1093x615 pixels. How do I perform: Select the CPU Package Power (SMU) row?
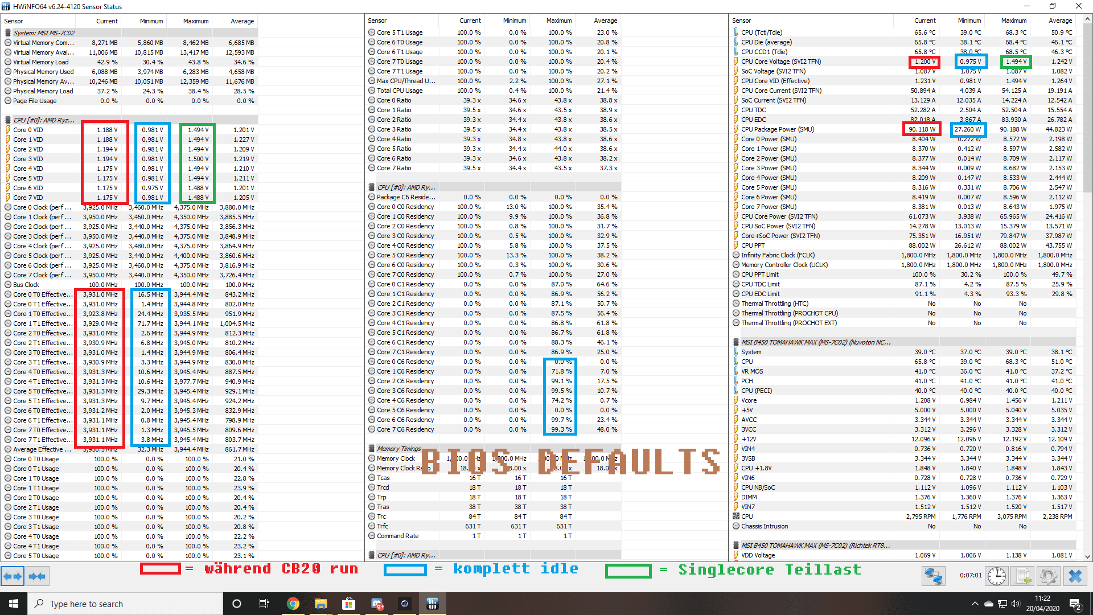[x=777, y=129]
